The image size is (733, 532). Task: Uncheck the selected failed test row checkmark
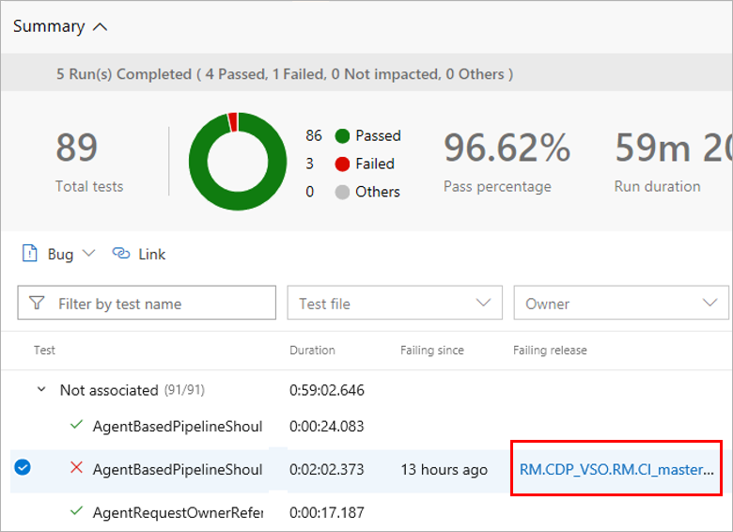pos(23,467)
